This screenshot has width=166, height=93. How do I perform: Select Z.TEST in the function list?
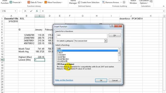coord(87,53)
